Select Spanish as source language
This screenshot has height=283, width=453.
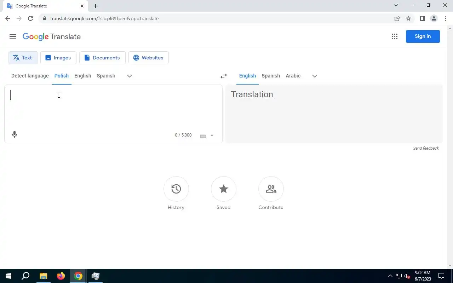pos(106,76)
